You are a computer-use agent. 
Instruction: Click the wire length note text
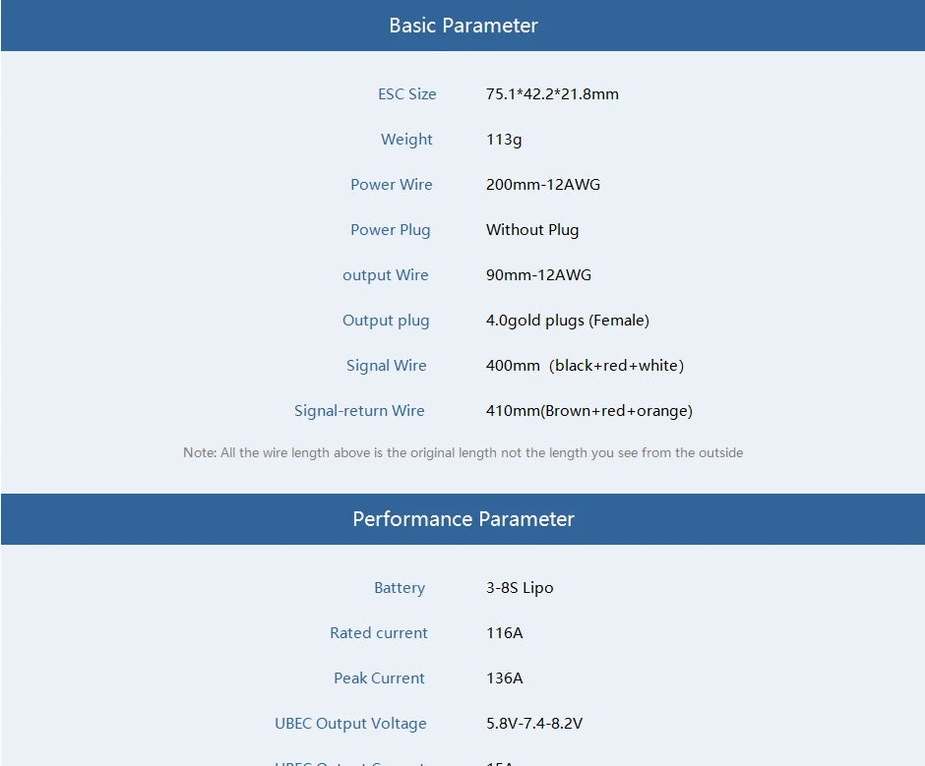coord(462,453)
